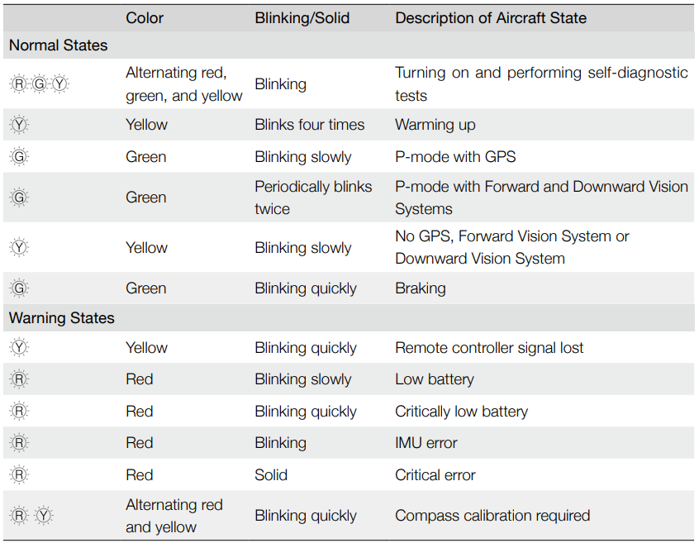
Task: Select the Periodically blinks twice cell
Action: pos(313,198)
